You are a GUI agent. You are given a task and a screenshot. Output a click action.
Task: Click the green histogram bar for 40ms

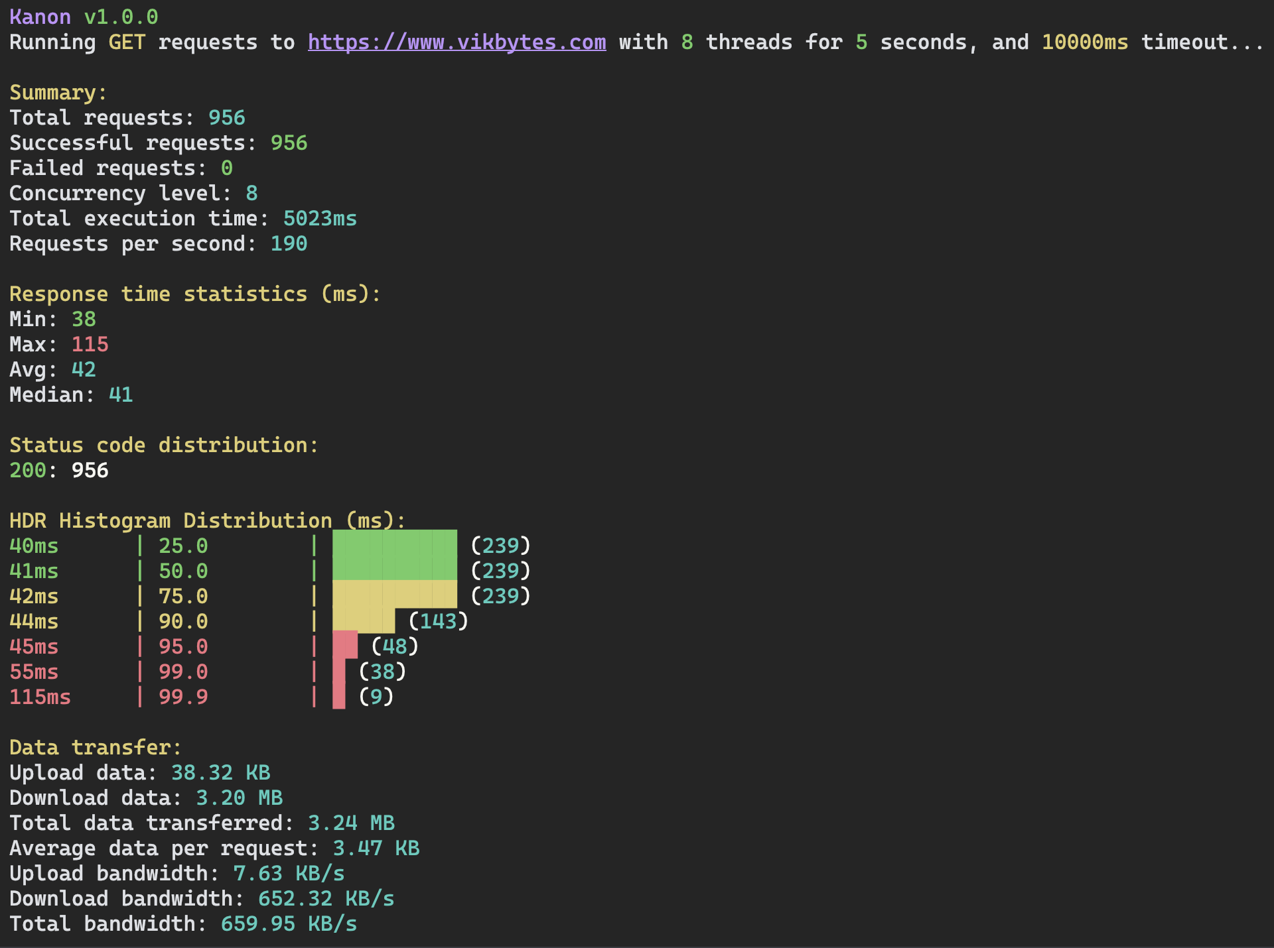coord(395,544)
